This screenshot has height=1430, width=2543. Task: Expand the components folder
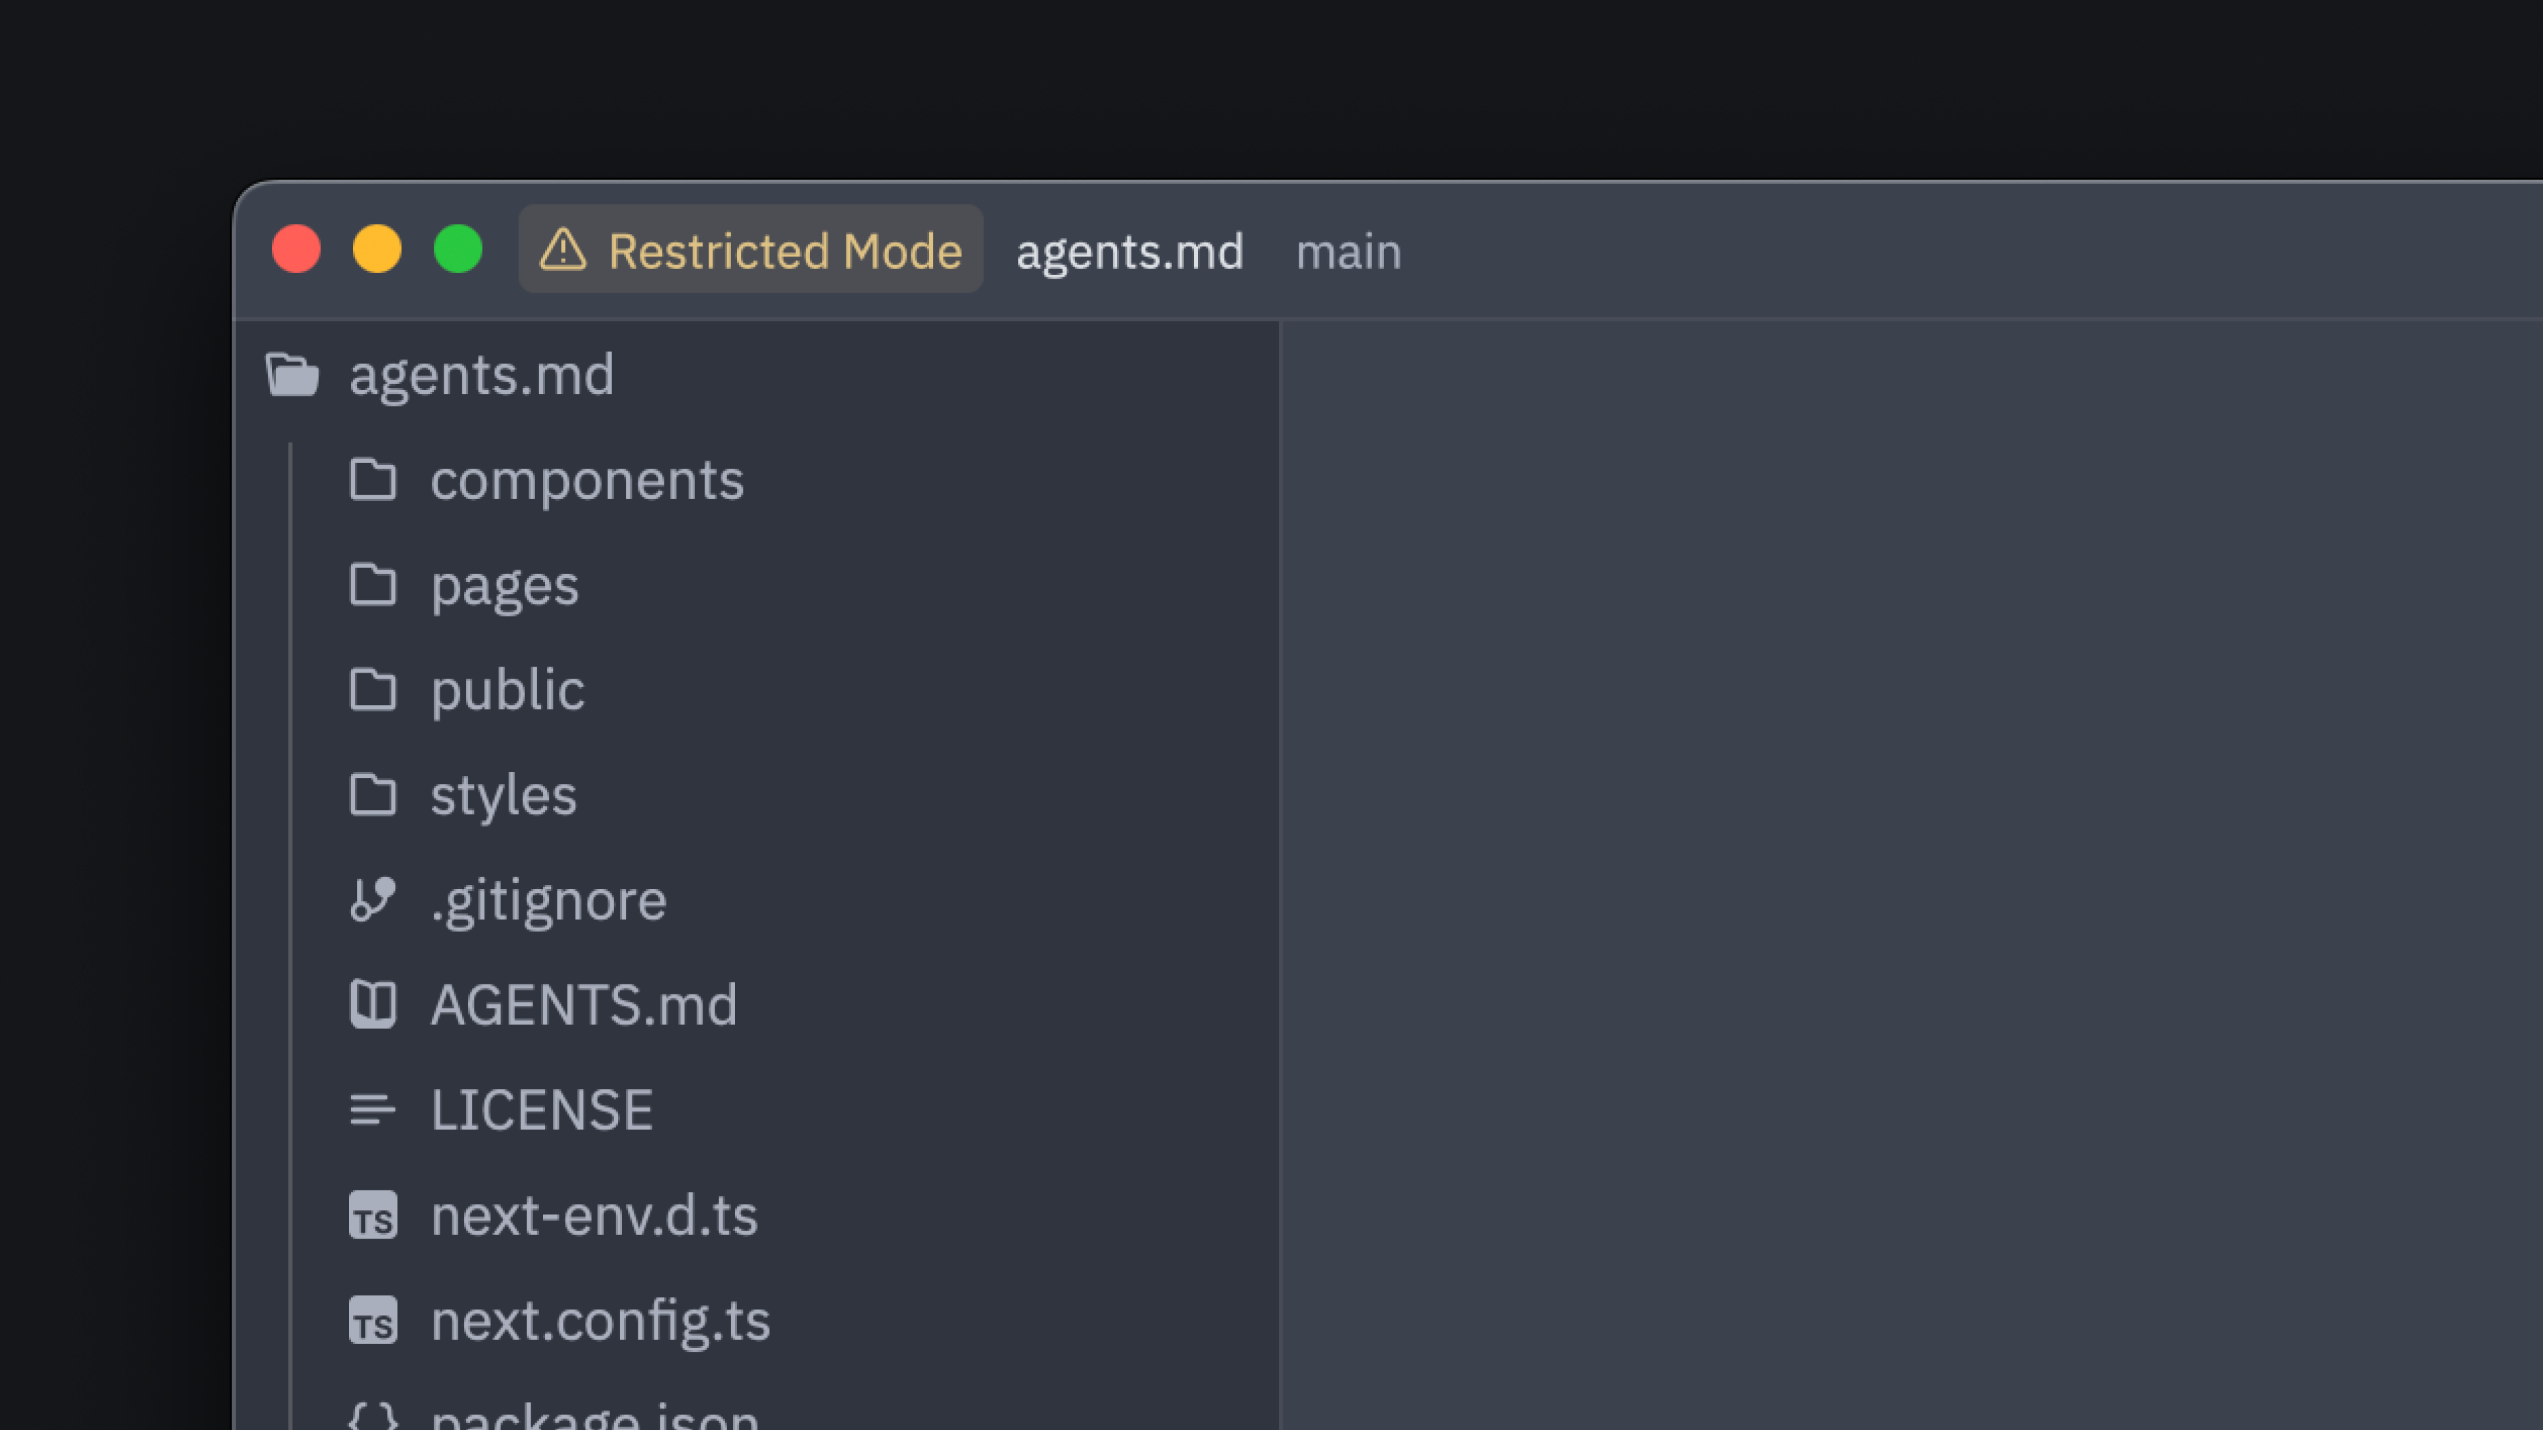[586, 481]
